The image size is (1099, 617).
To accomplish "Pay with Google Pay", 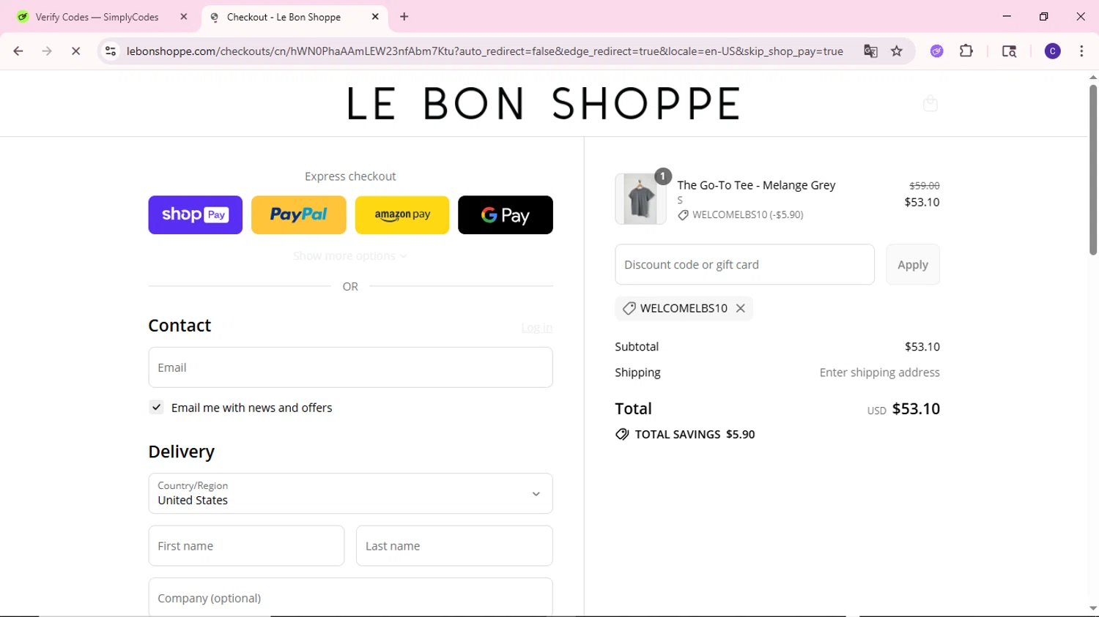I will point(506,215).
